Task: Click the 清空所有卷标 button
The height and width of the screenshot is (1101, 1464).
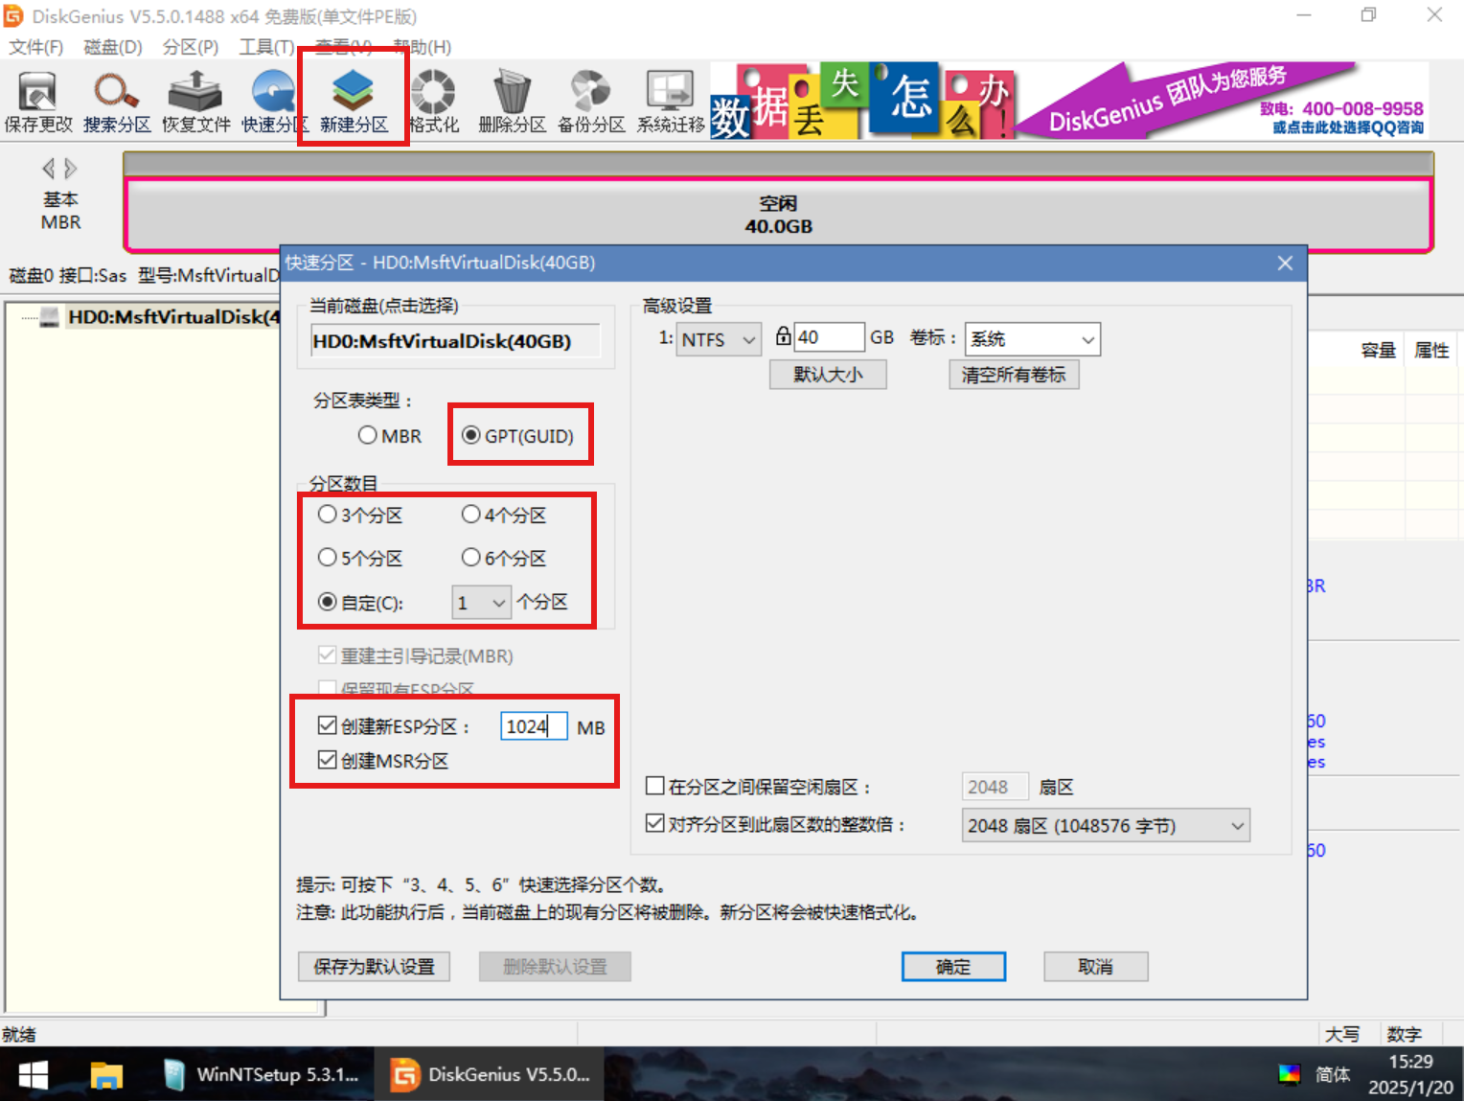Action: pyautogui.click(x=1014, y=375)
